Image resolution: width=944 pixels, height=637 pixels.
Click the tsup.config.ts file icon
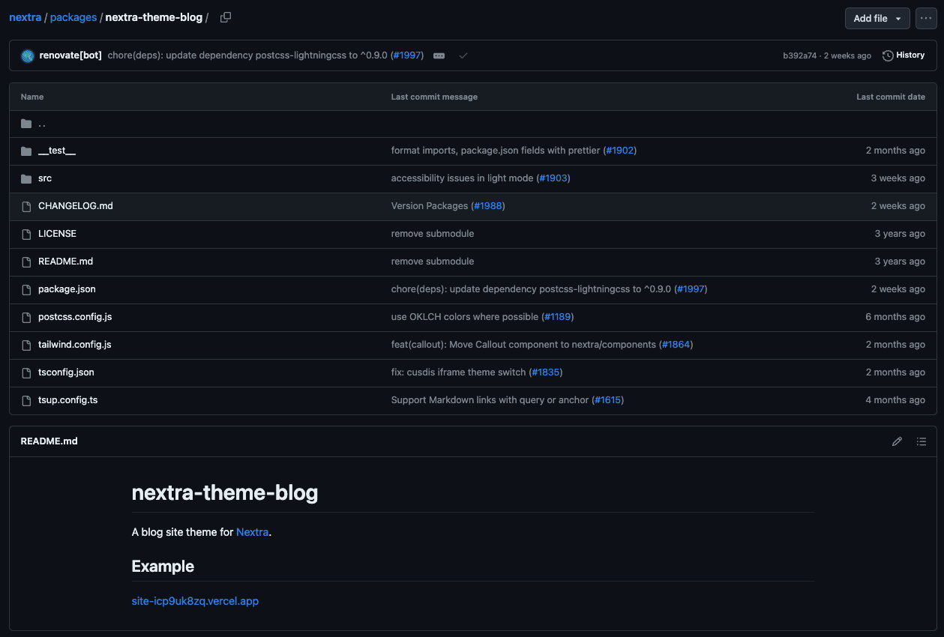pyautogui.click(x=26, y=400)
